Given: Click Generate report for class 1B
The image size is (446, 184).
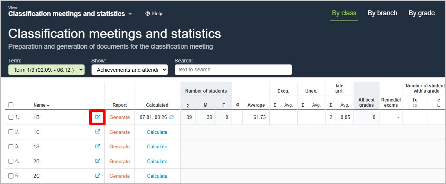Looking at the screenshot, I should [x=120, y=117].
